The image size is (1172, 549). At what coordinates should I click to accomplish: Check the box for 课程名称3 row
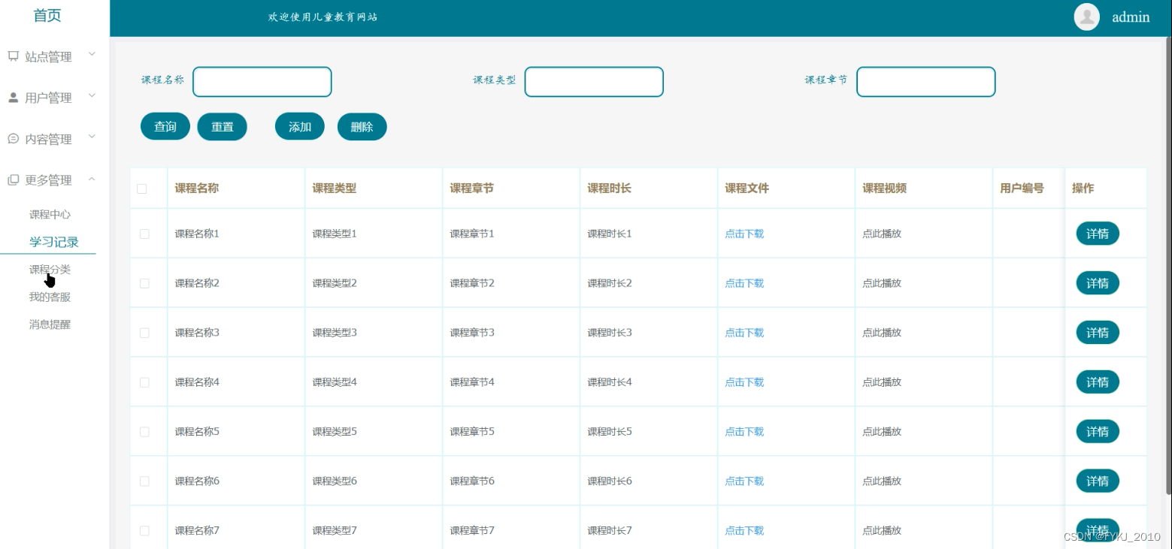click(144, 333)
